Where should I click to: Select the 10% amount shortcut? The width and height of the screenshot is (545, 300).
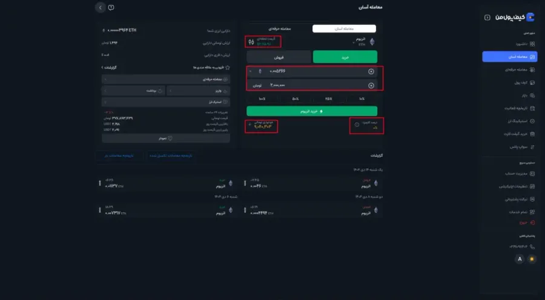362,99
